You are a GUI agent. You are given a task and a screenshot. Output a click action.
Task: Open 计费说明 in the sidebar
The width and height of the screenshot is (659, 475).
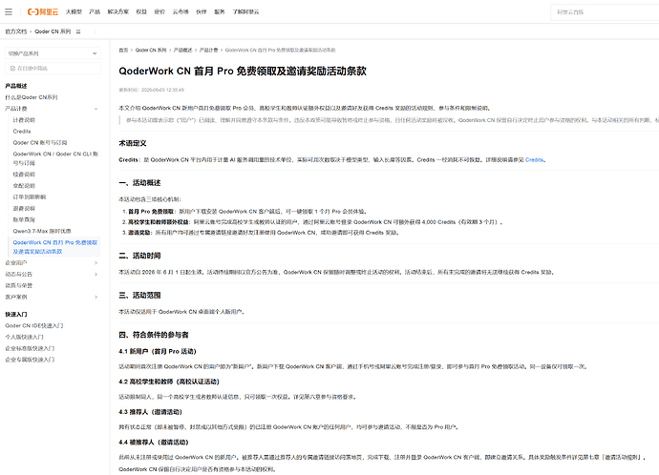[24, 120]
